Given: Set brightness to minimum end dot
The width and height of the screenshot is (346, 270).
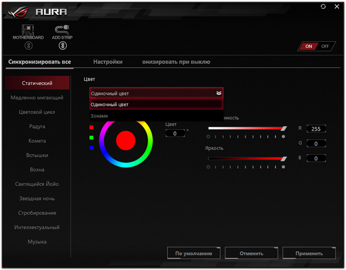Looking at the screenshot, I should coord(208,167).
